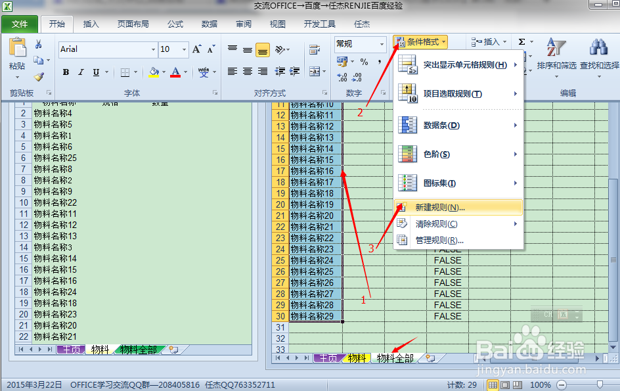This screenshot has height=391, width=620.
Task: Select 物料全部 sheet tab in right window
Action: pos(395,359)
